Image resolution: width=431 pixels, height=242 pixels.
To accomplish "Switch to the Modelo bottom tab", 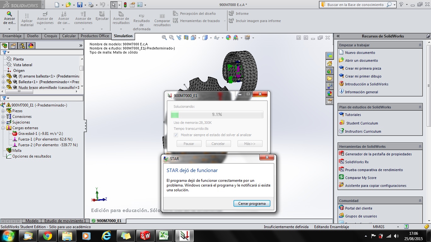I will (32, 221).
